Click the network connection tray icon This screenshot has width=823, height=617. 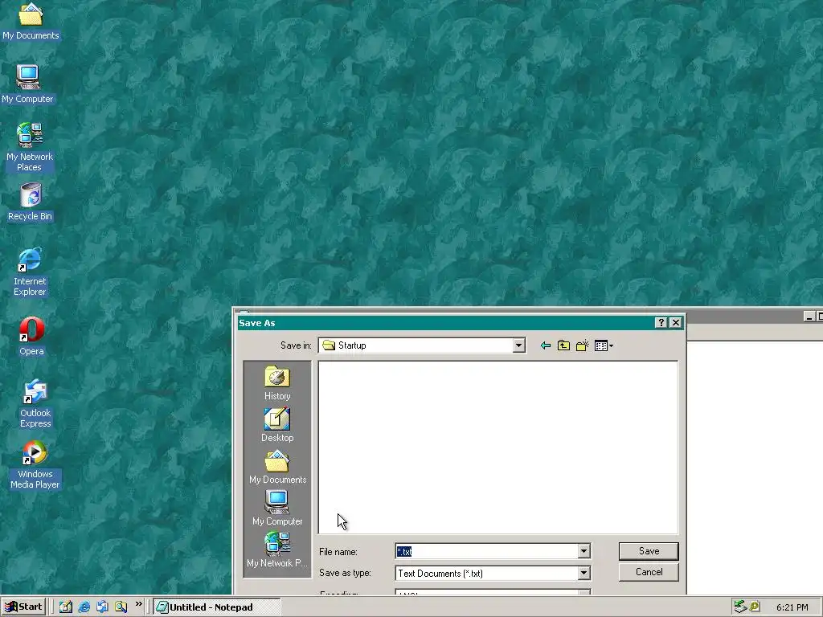pyautogui.click(x=740, y=607)
